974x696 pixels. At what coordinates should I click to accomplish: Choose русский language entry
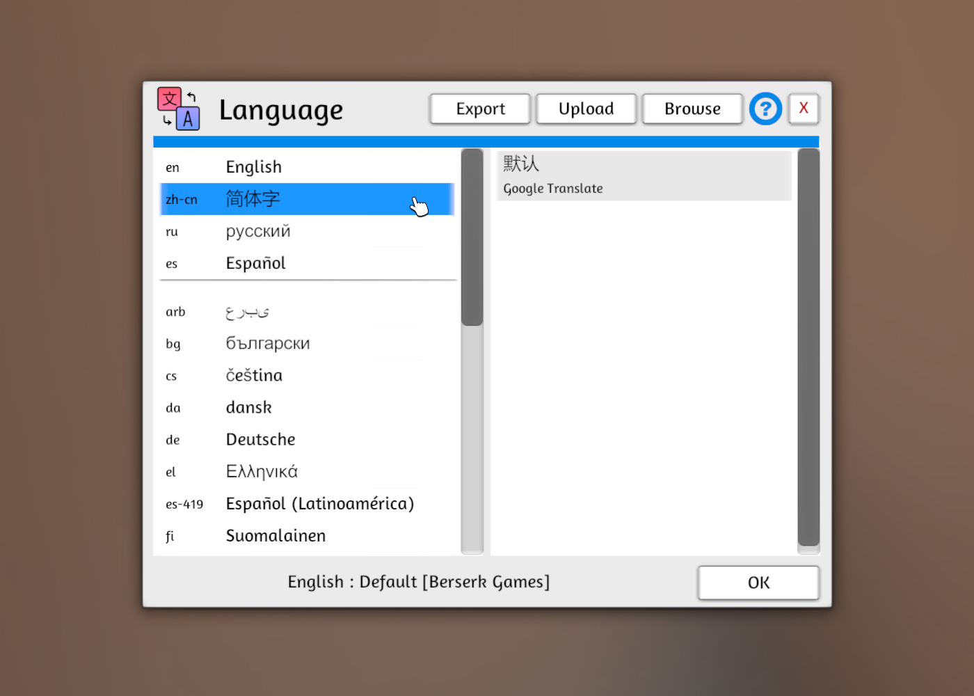click(x=306, y=231)
